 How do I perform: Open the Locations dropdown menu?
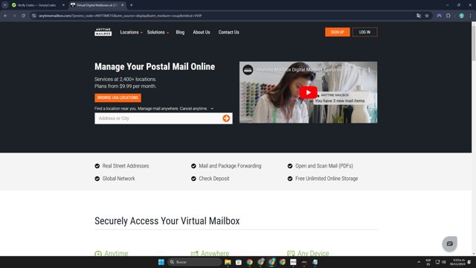point(131,32)
